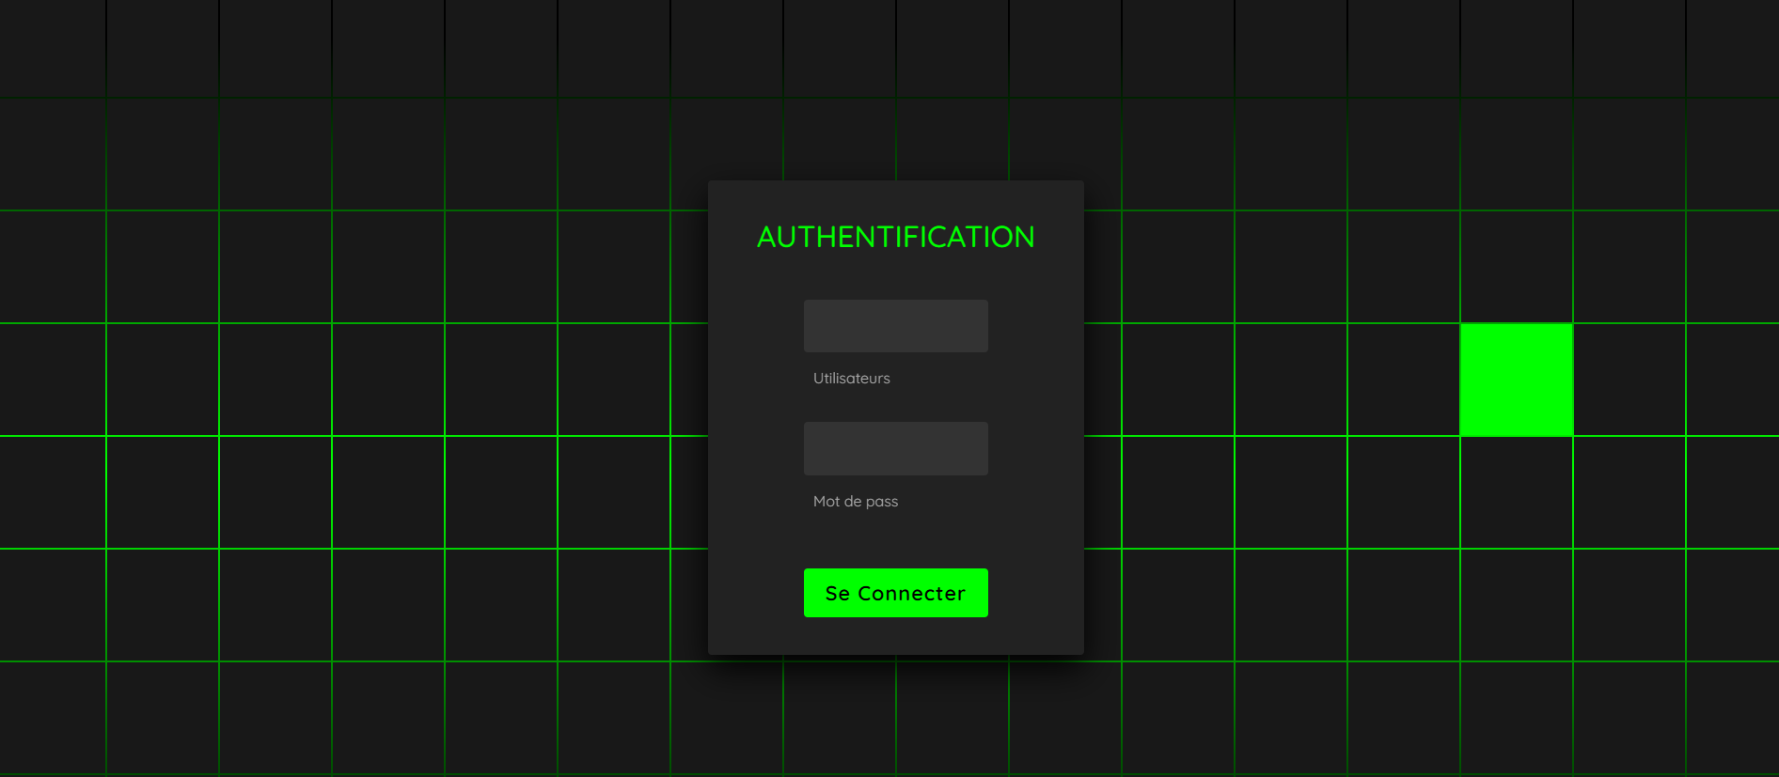Click the Mot de pass label
This screenshot has height=777, width=1779.
pyautogui.click(x=855, y=501)
